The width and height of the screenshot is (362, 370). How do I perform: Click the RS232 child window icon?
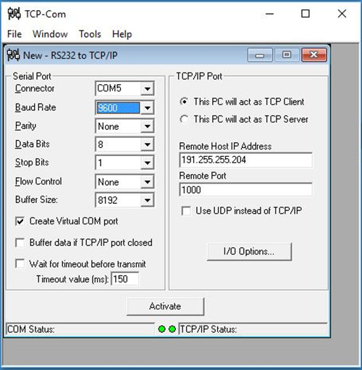tap(13, 55)
